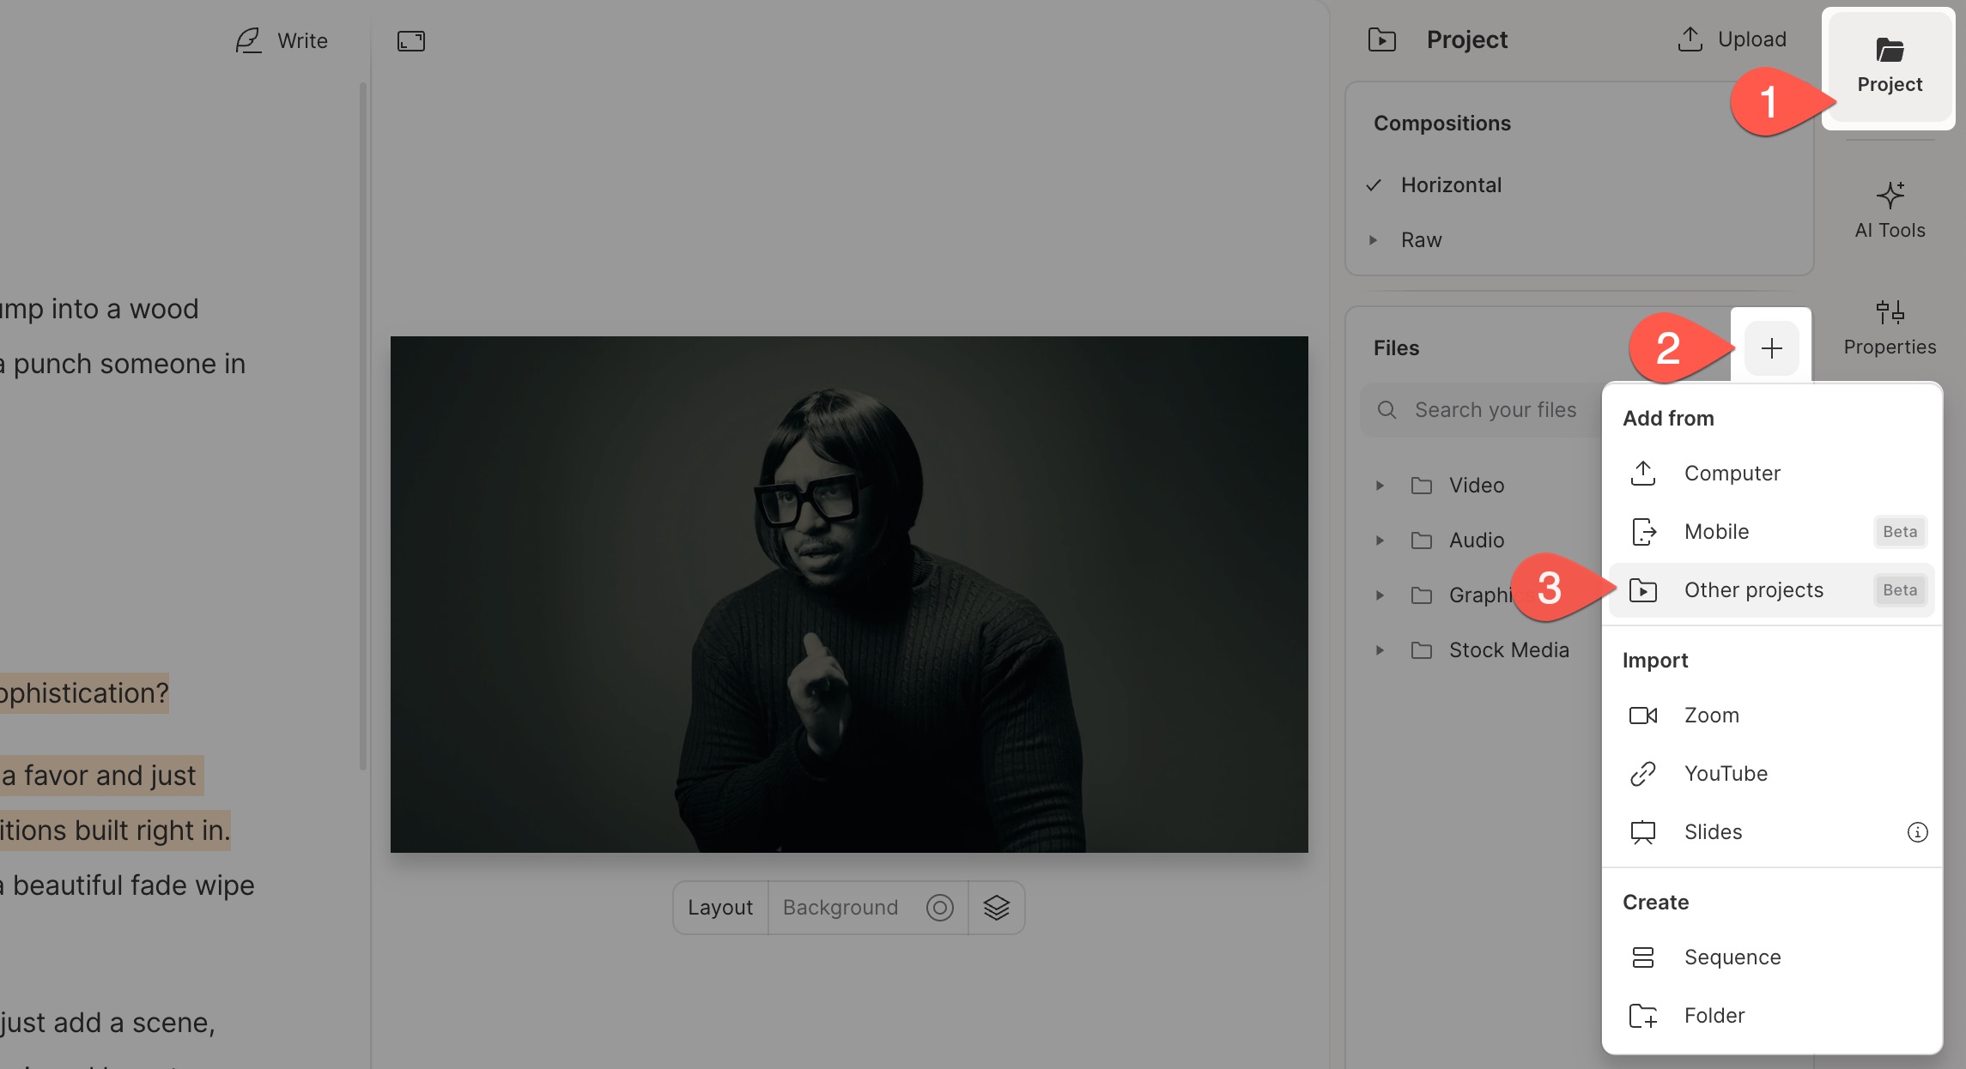Viewport: 1966px width, 1069px height.
Task: Create a new Sequence
Action: [x=1732, y=957]
